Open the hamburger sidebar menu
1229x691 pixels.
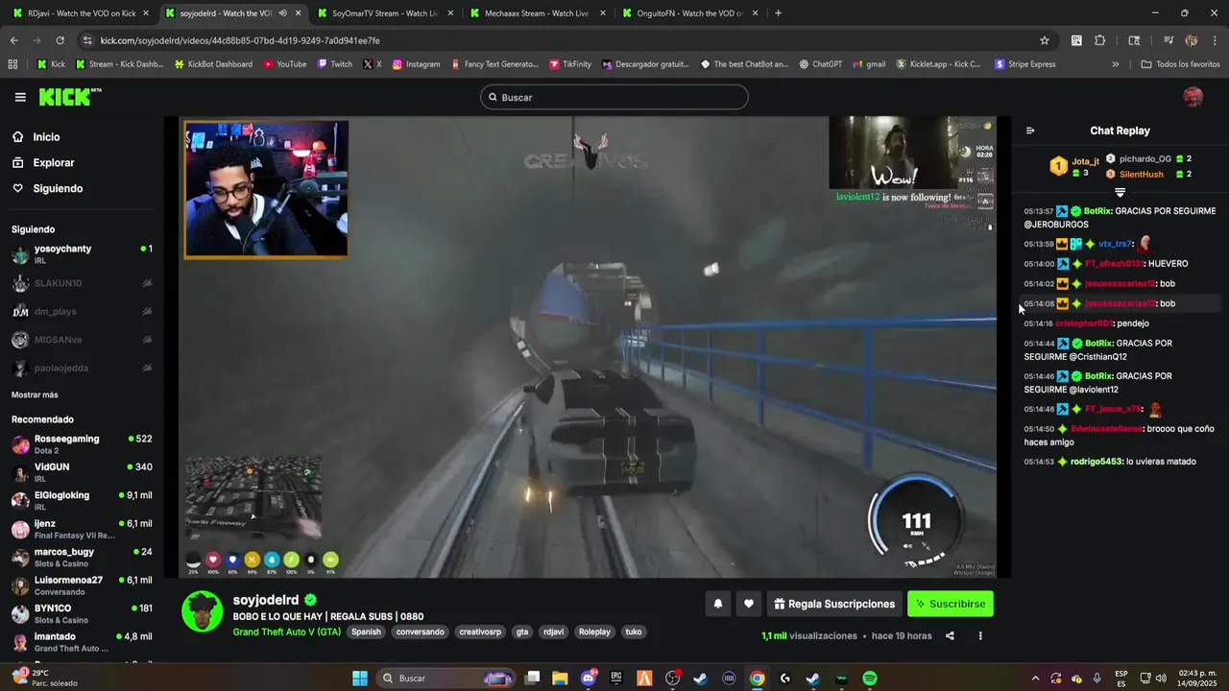pos(20,97)
